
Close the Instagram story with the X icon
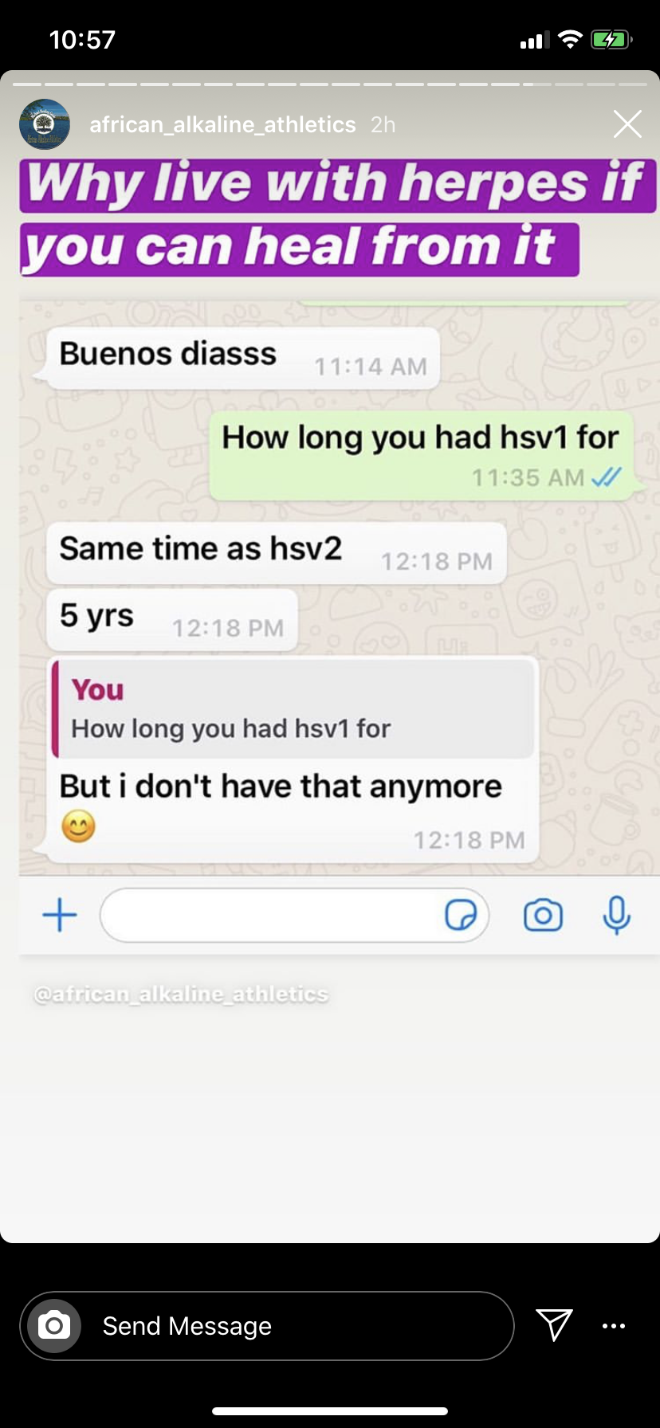point(627,124)
